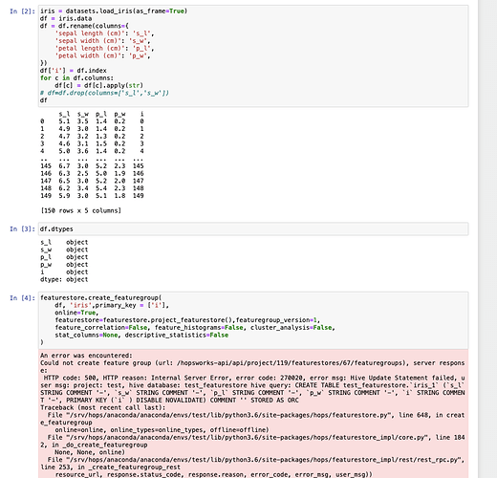The width and height of the screenshot is (497, 478).
Task: Click the online=True argument line
Action: 76,313
